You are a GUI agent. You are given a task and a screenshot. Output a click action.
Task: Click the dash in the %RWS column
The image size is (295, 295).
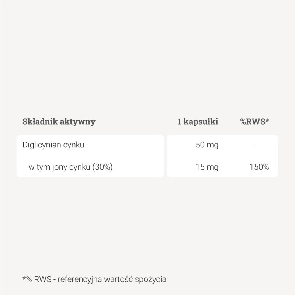click(x=255, y=145)
